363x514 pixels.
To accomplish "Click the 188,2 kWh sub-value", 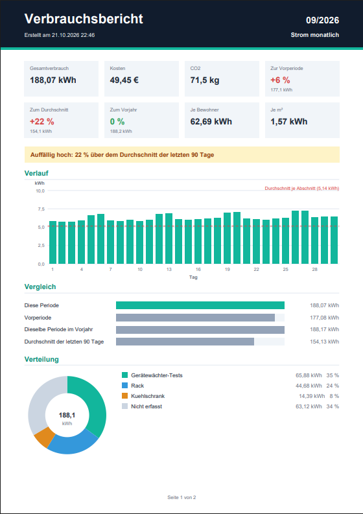I will point(121,132).
